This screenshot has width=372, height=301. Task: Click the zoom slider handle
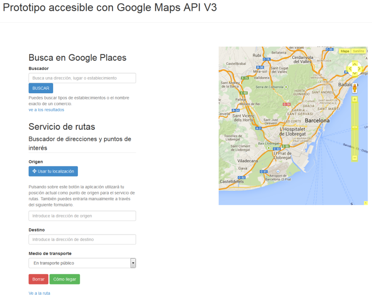[x=355, y=128]
